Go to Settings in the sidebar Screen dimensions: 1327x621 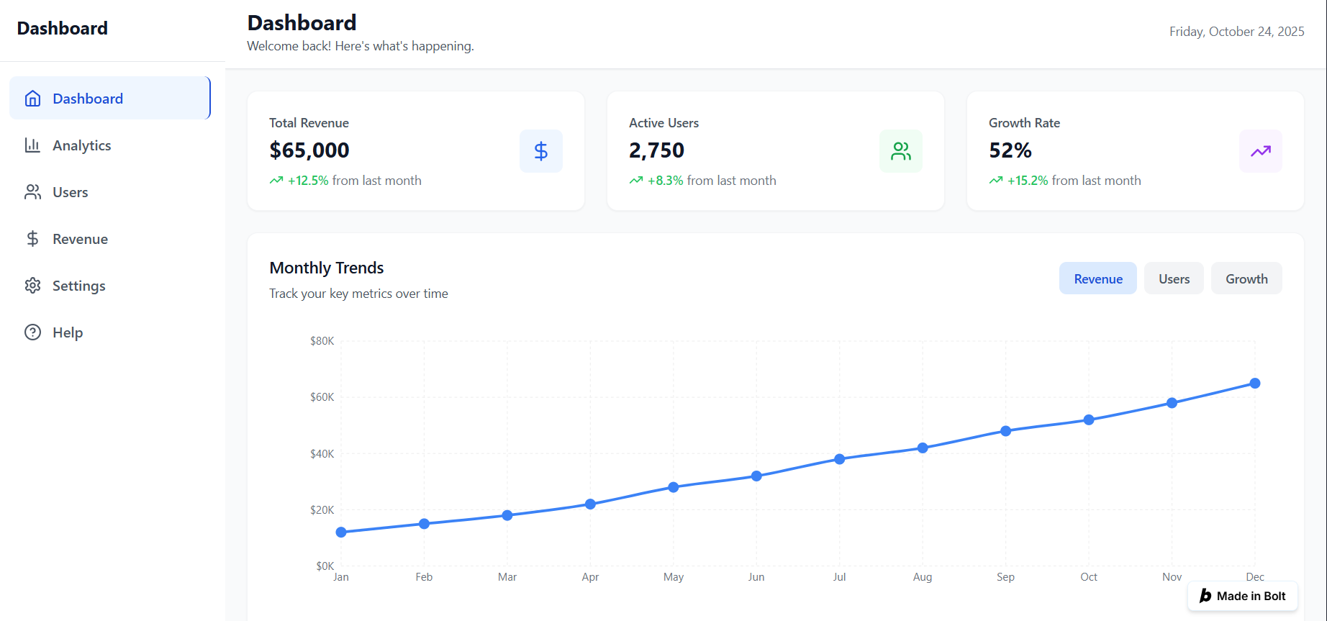[78, 286]
